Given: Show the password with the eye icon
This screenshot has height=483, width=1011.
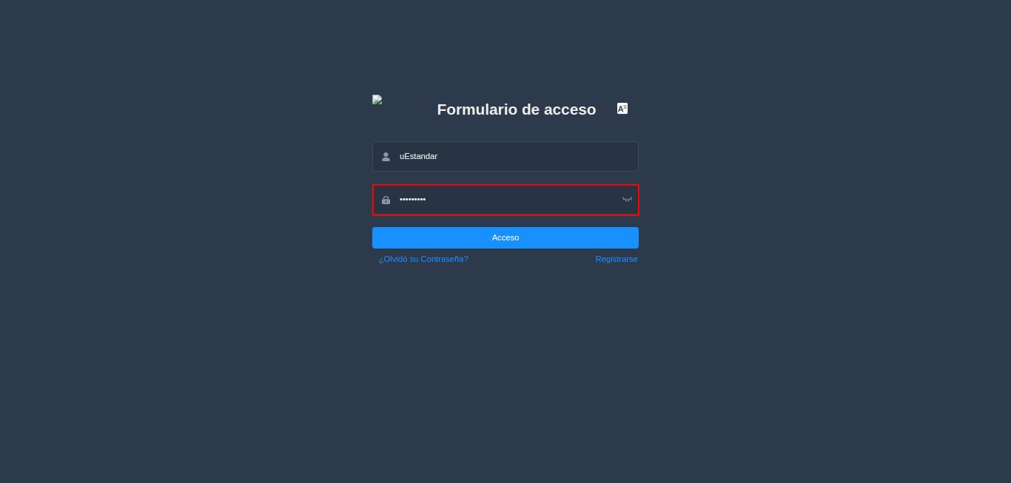Looking at the screenshot, I should click(627, 200).
